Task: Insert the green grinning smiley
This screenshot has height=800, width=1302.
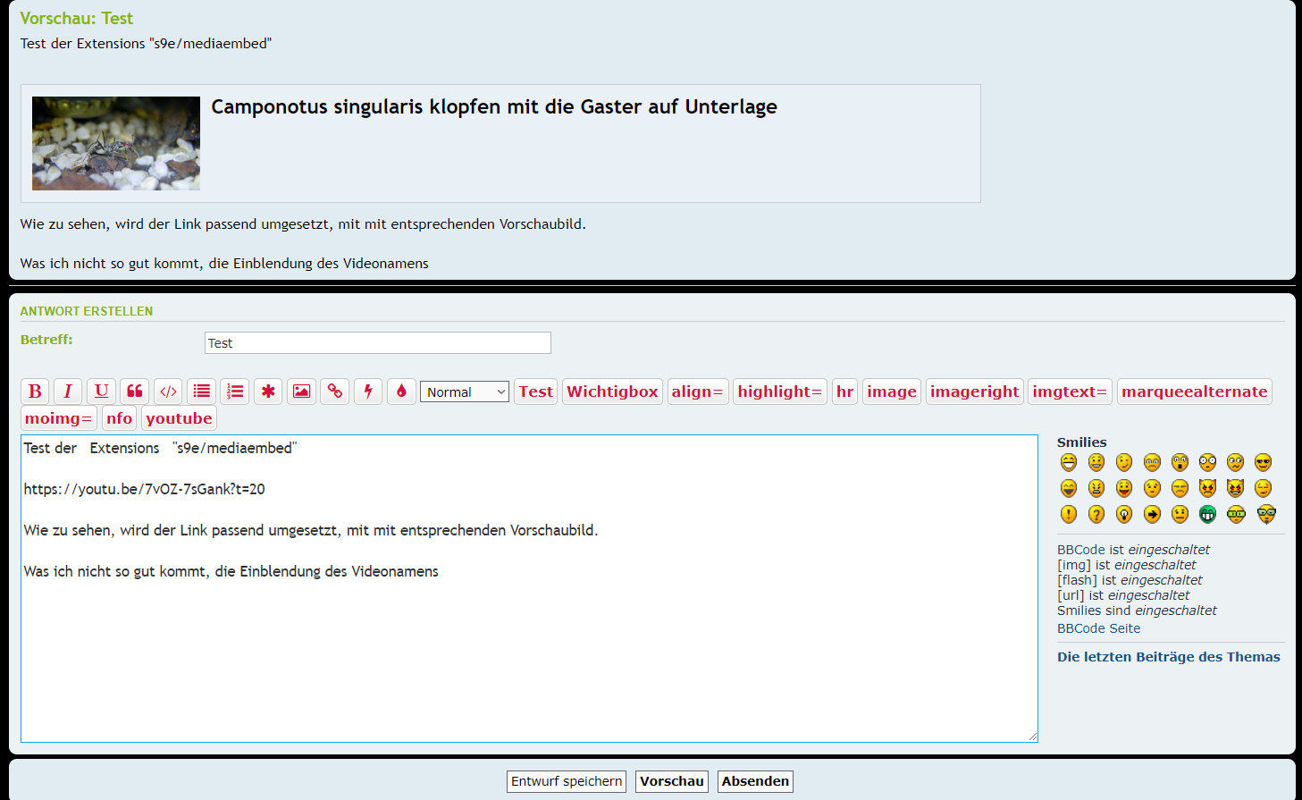Action: 1207,514
